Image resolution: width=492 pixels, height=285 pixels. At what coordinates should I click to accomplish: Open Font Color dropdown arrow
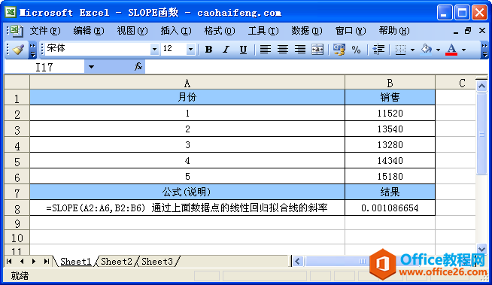point(463,50)
